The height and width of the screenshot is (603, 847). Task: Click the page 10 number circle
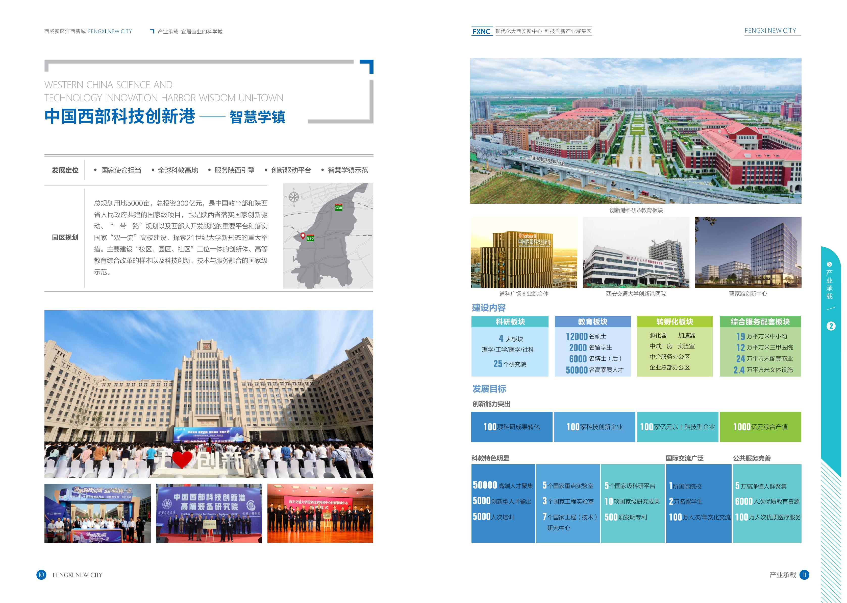coord(41,575)
